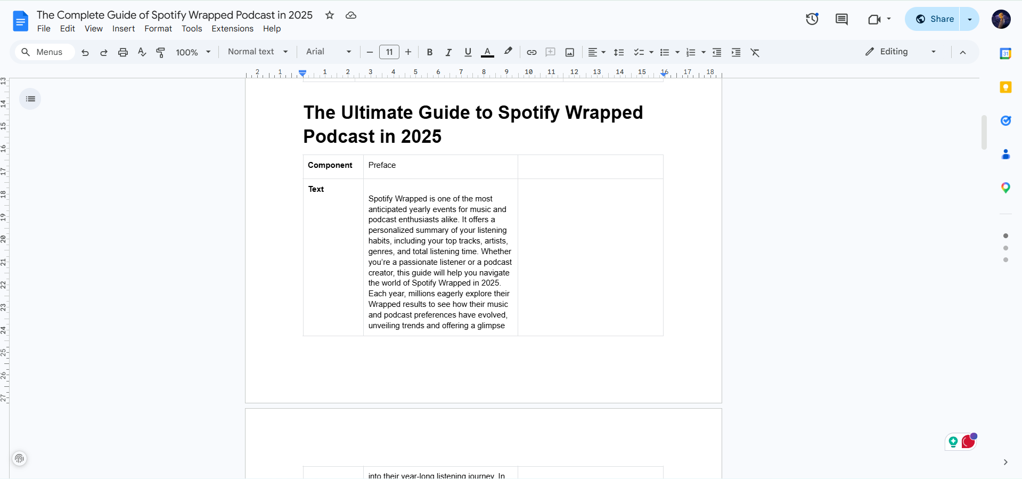Clear formatting from selection
The height and width of the screenshot is (479, 1022).
pyautogui.click(x=755, y=52)
